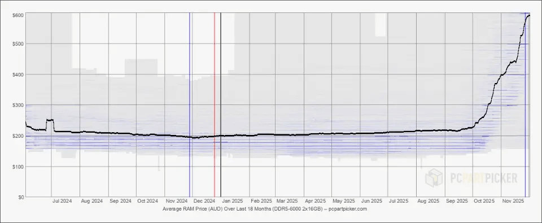Click the Nov 2024 axis label
Image resolution: width=542 pixels, height=223 pixels.
[x=176, y=201]
